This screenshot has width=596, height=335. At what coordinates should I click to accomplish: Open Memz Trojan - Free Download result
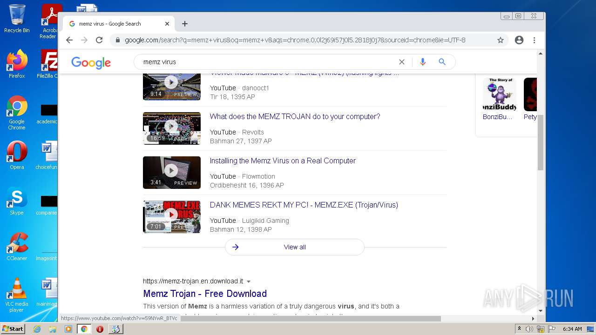tap(205, 294)
